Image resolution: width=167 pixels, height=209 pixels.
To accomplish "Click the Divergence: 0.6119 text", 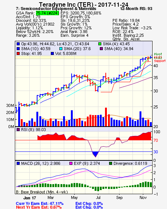I will (x=130, y=163).
